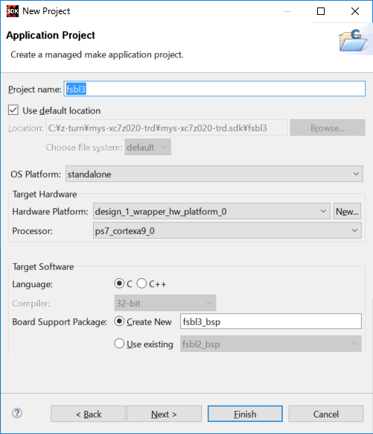Cancel the new project wizard
373x434 pixels.
point(326,414)
